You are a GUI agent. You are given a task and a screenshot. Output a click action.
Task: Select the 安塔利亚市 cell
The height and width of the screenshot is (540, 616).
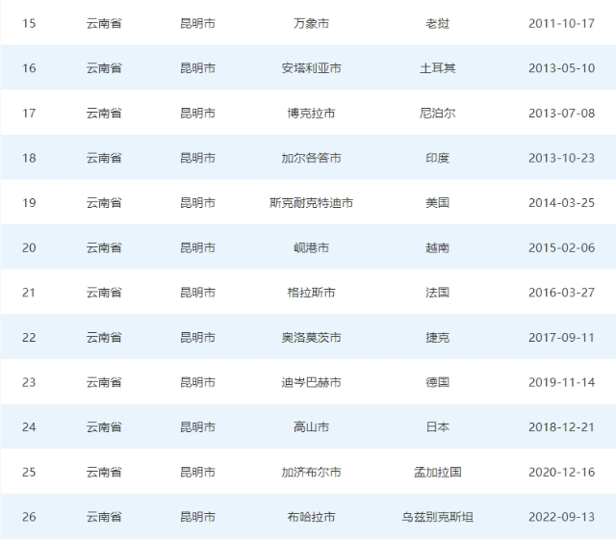point(311,68)
